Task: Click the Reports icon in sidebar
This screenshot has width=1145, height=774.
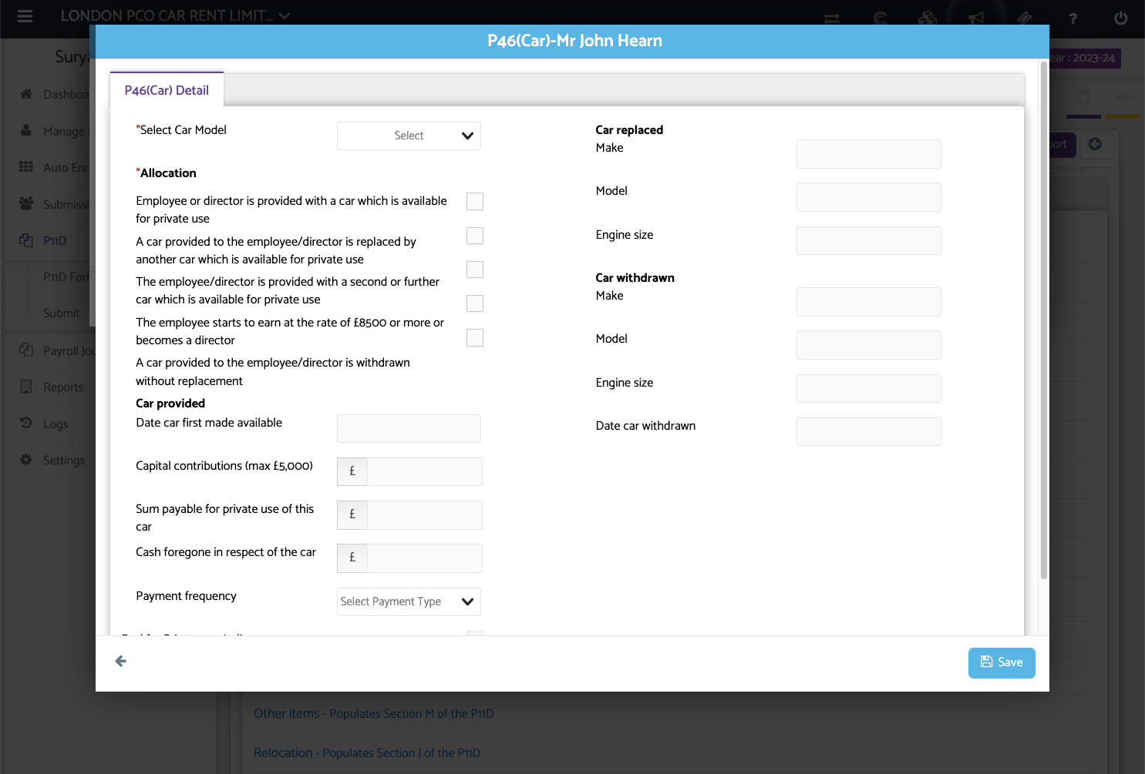Action: 26,387
